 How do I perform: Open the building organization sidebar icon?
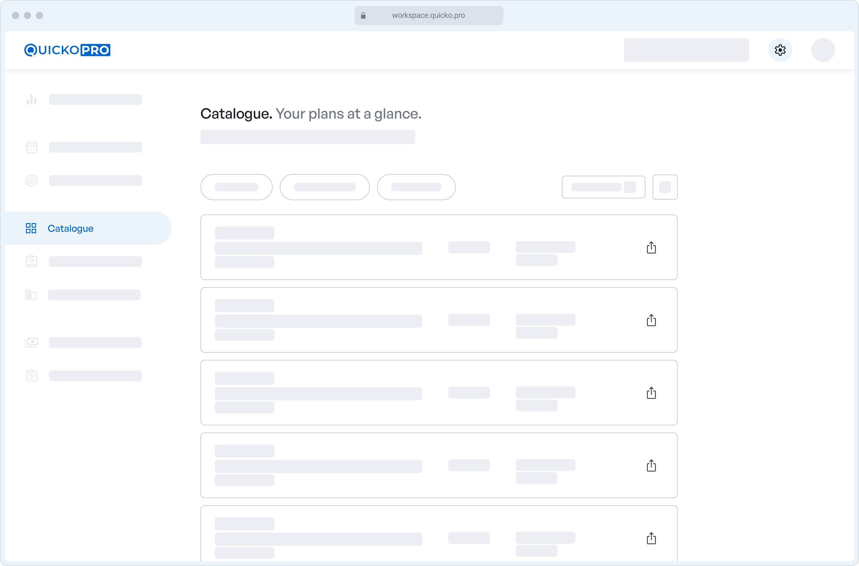tap(31, 295)
